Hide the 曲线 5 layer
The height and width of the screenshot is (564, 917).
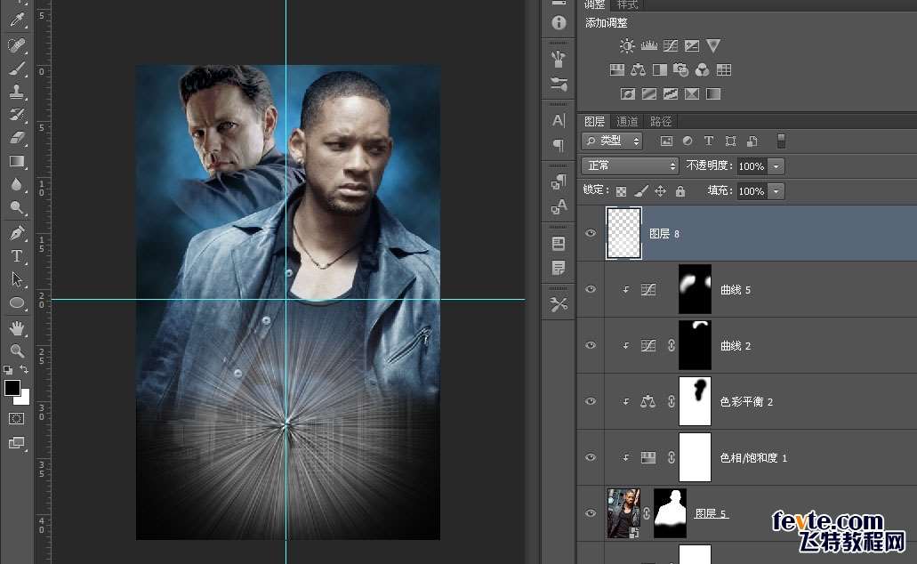[591, 289]
